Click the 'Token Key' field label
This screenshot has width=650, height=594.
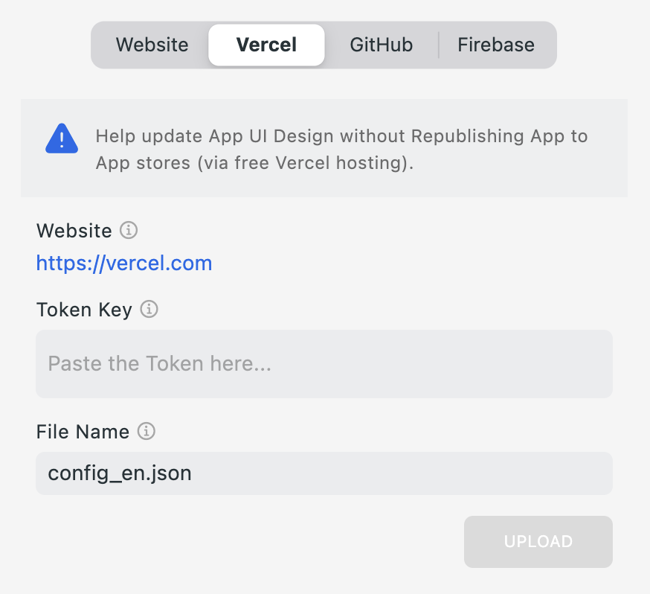[x=84, y=310]
